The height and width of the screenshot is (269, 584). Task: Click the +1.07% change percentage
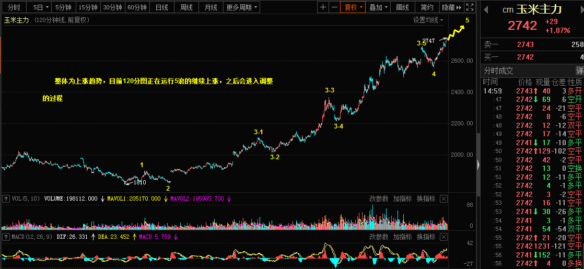click(557, 30)
